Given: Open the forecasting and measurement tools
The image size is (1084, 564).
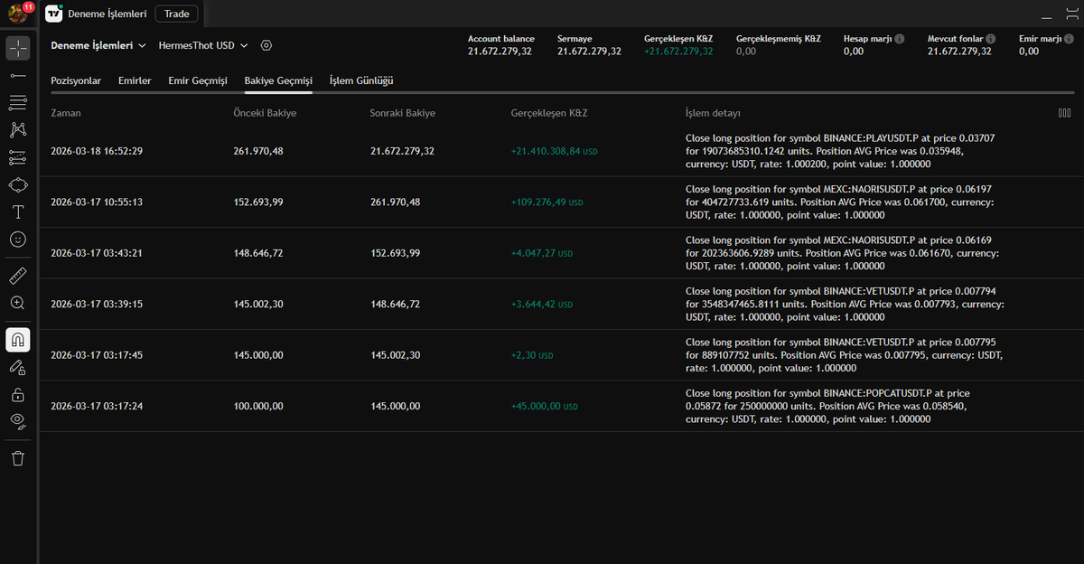Looking at the screenshot, I should pyautogui.click(x=18, y=157).
